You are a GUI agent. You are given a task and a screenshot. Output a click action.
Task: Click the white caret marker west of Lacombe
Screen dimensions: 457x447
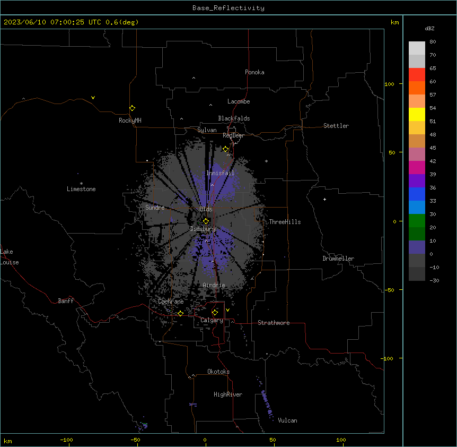click(x=210, y=105)
